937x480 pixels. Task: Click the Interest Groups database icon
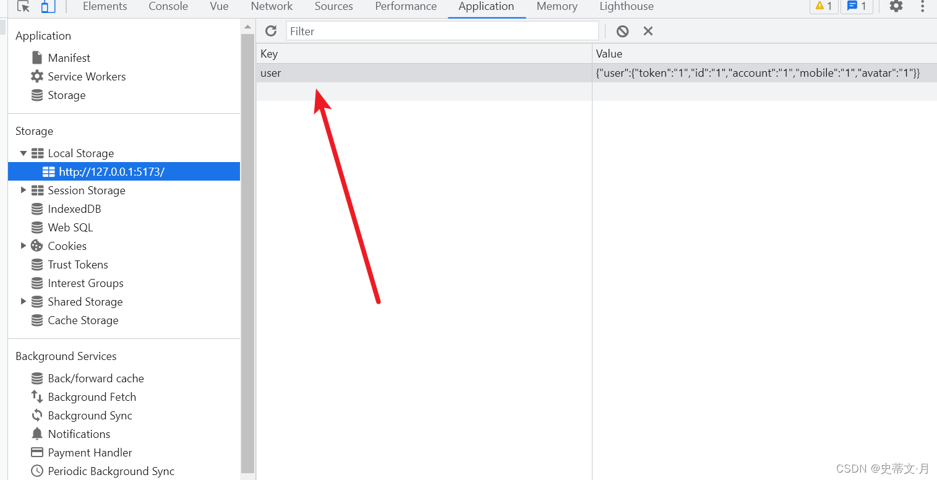click(x=37, y=283)
